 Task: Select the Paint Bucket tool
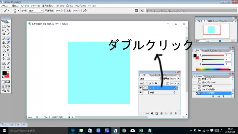coord(8,46)
